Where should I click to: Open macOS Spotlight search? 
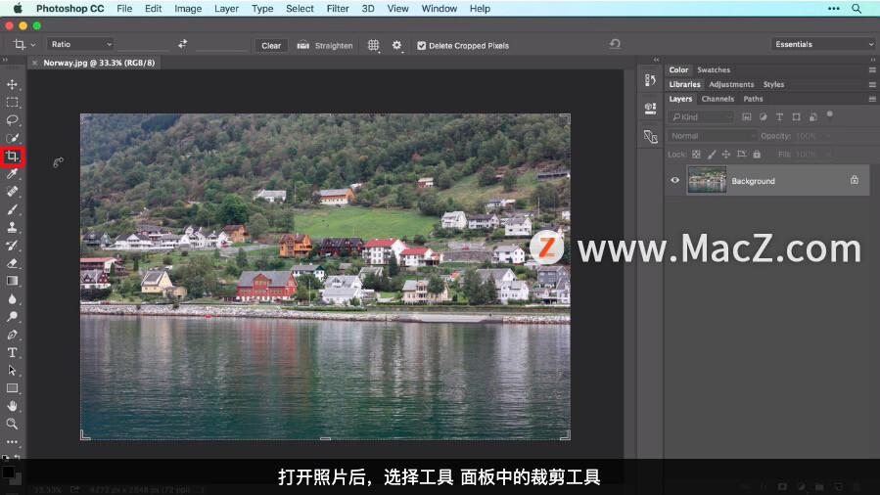[857, 9]
